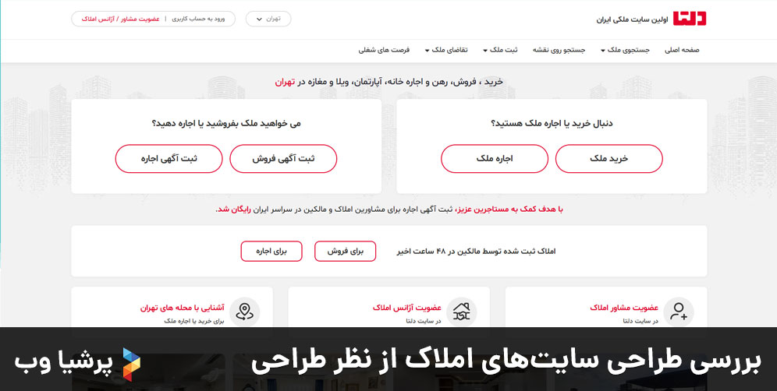Click ورود به حساب کاربری link
Viewport: 777px width, 391px height.
(x=198, y=19)
